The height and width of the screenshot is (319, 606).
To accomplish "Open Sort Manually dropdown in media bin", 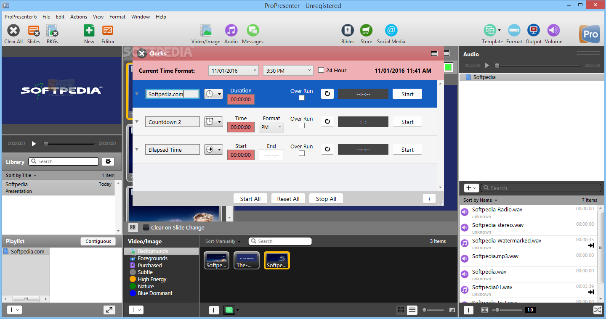I will click(x=223, y=241).
